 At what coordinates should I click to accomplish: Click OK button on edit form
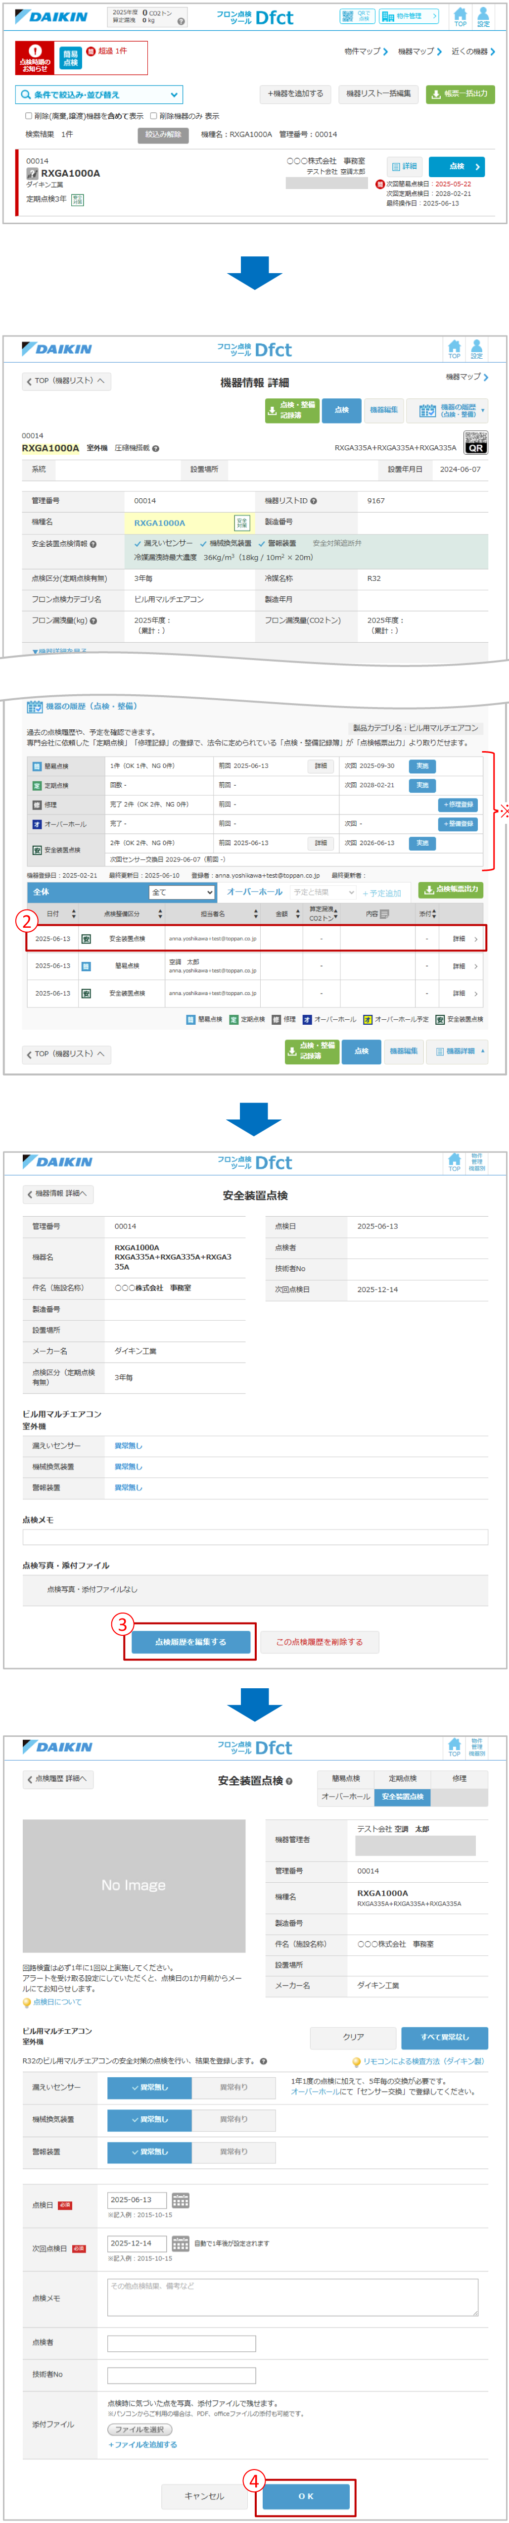tap(306, 2496)
